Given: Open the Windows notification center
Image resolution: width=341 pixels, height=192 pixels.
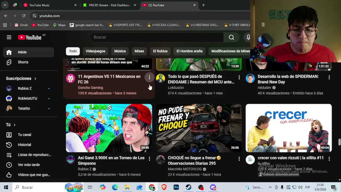Looking at the screenshot, I should [x=334, y=187].
